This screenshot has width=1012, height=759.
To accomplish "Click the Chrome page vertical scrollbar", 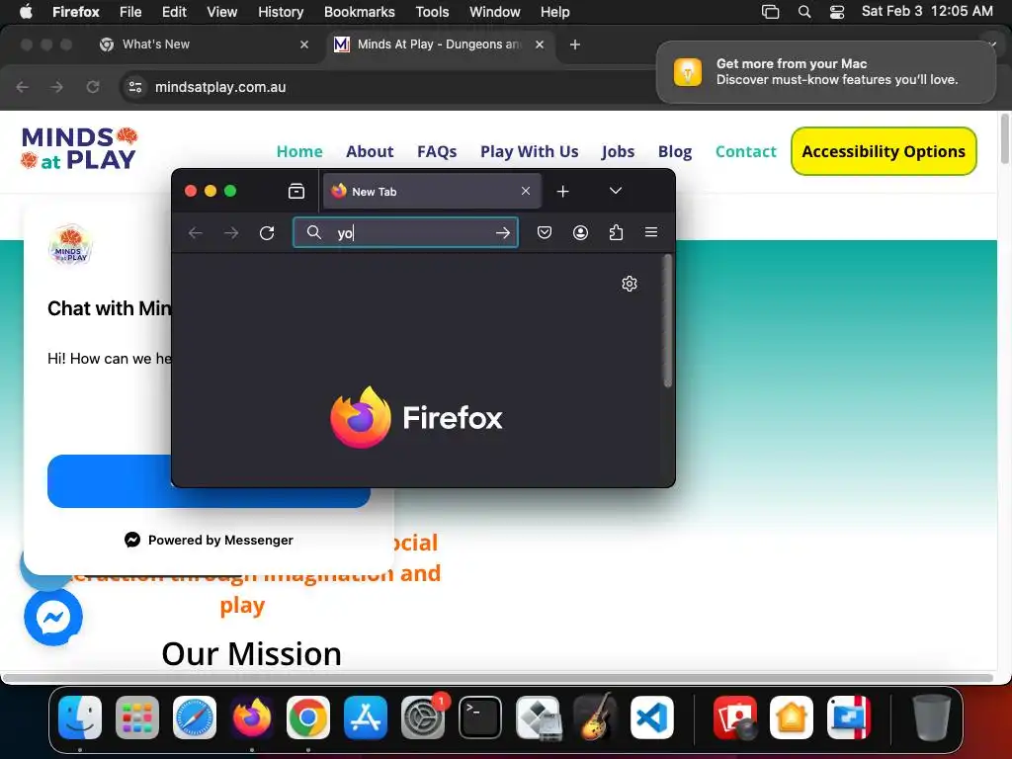I will [1004, 138].
